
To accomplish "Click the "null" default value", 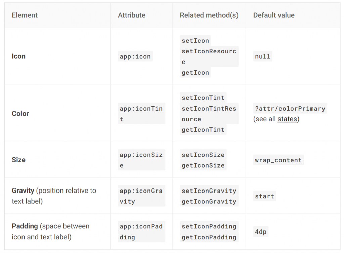I will [x=263, y=57].
